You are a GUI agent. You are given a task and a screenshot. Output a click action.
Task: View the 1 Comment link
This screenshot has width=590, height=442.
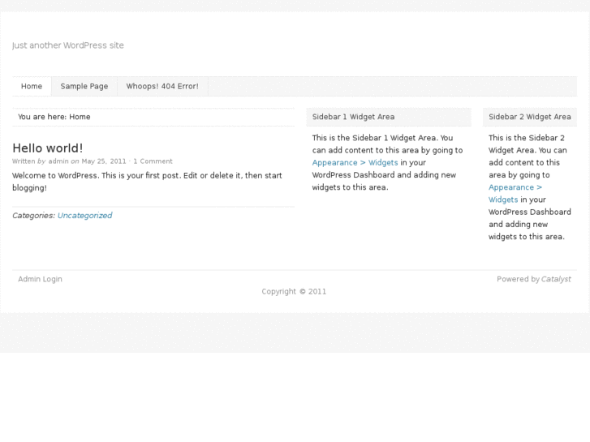tap(153, 161)
